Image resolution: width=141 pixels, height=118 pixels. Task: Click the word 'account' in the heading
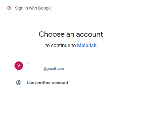[89, 34]
